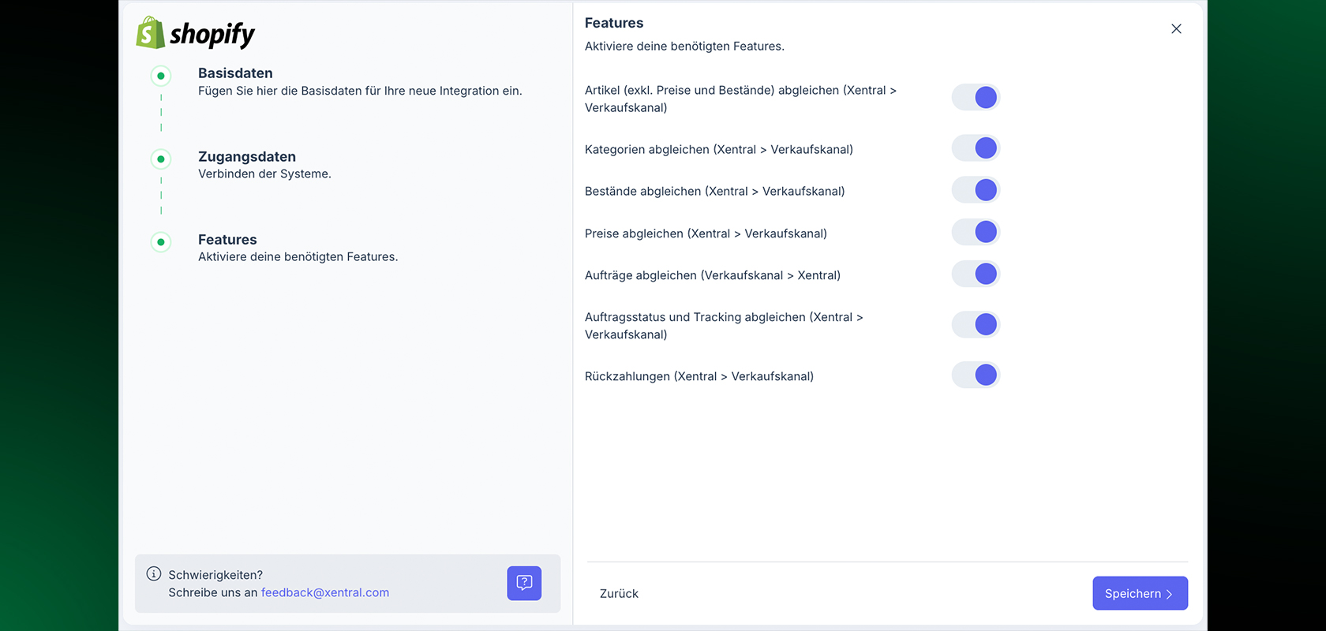This screenshot has width=1326, height=631.
Task: Toggle Aufträge abgleichen switch
Action: [976, 274]
